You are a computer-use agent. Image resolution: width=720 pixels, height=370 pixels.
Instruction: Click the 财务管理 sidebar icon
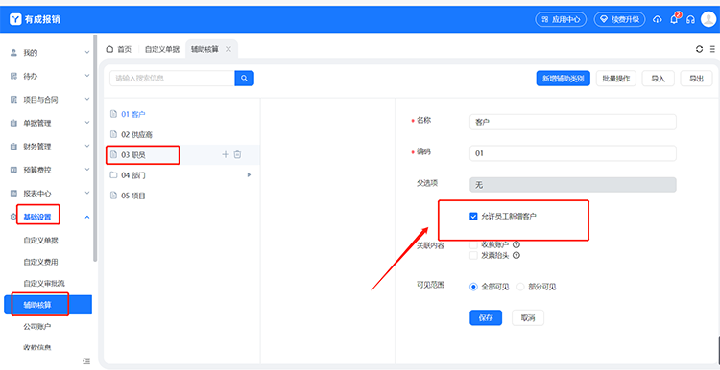click(13, 147)
